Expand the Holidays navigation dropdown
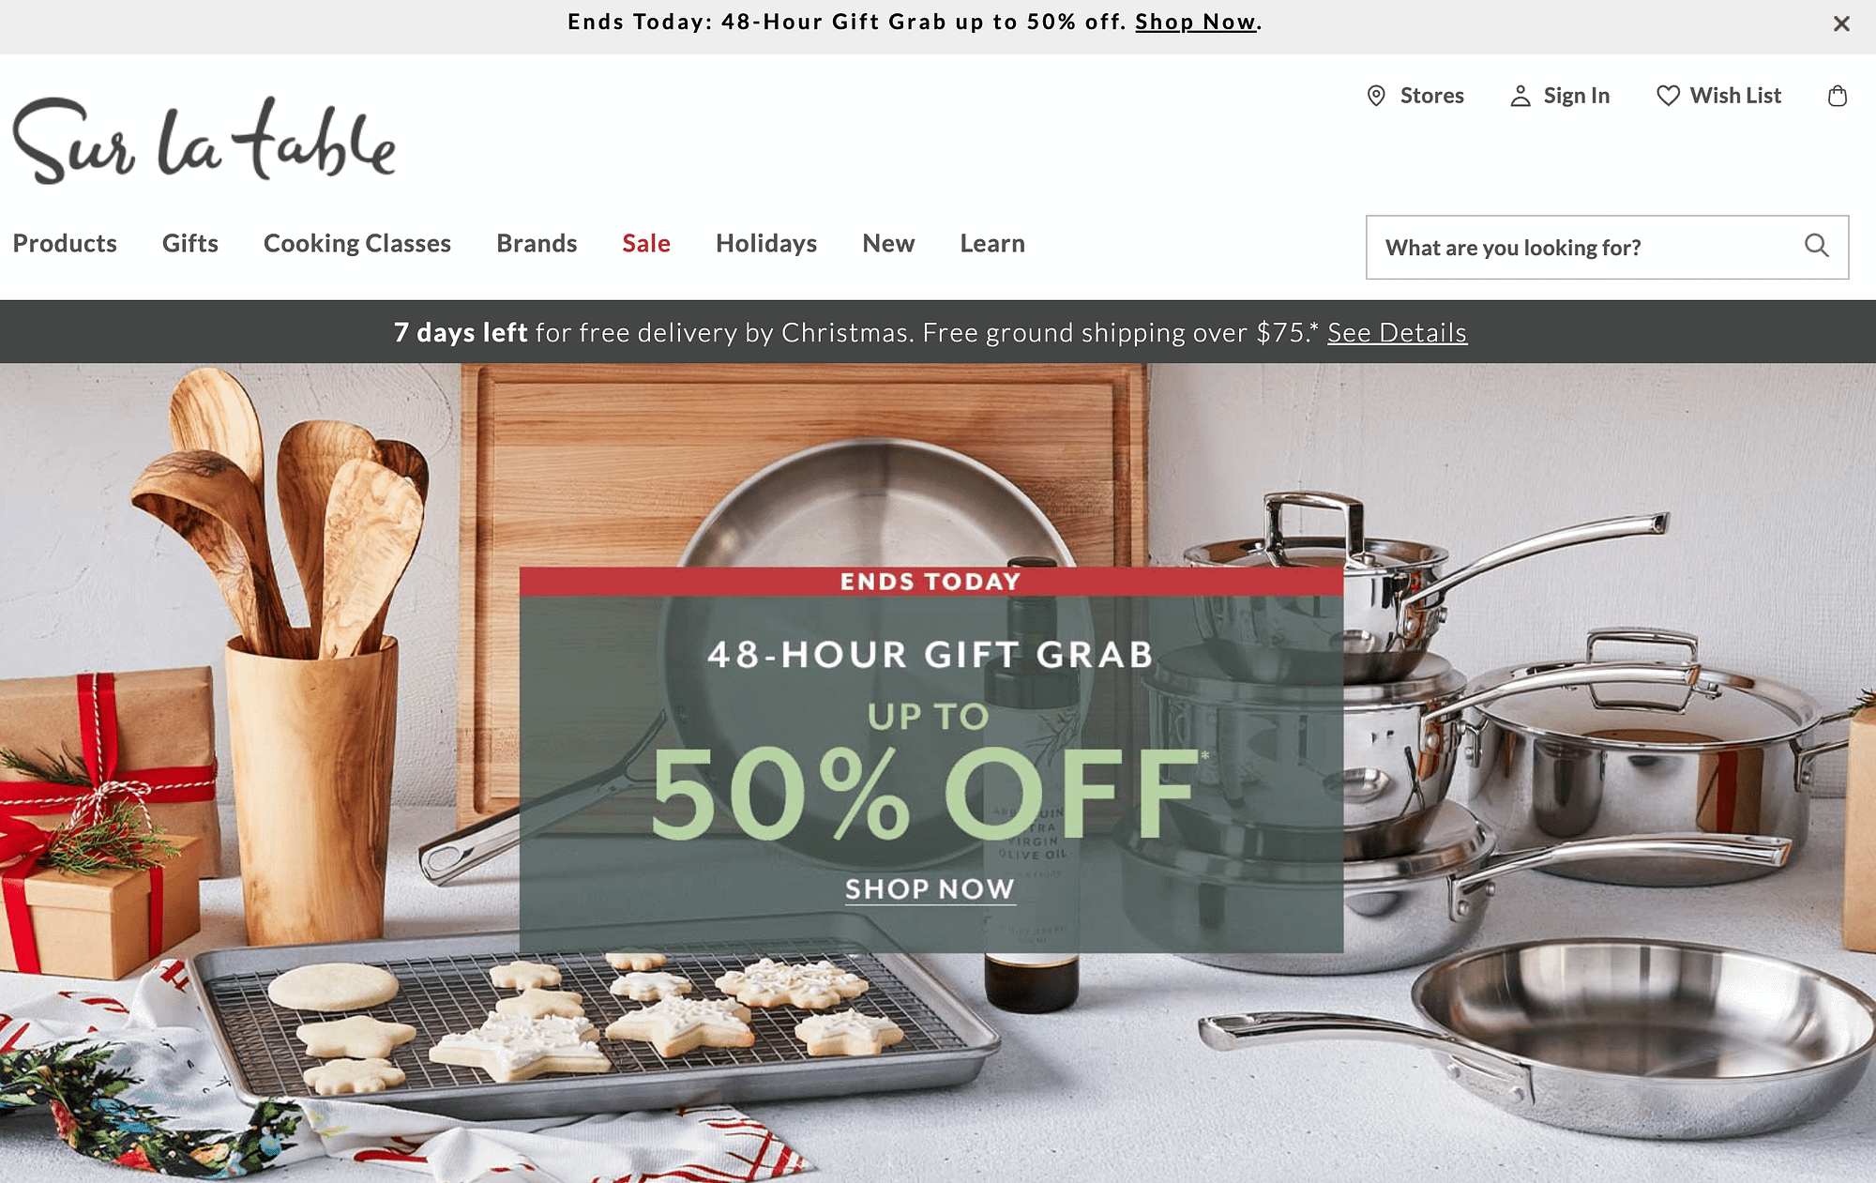Viewport: 1876px width, 1183px height. pos(765,243)
